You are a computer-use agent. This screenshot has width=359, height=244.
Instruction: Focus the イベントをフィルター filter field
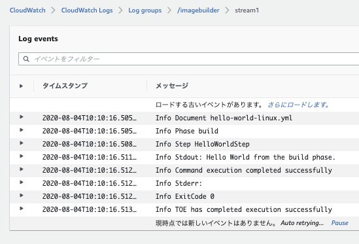189,59
